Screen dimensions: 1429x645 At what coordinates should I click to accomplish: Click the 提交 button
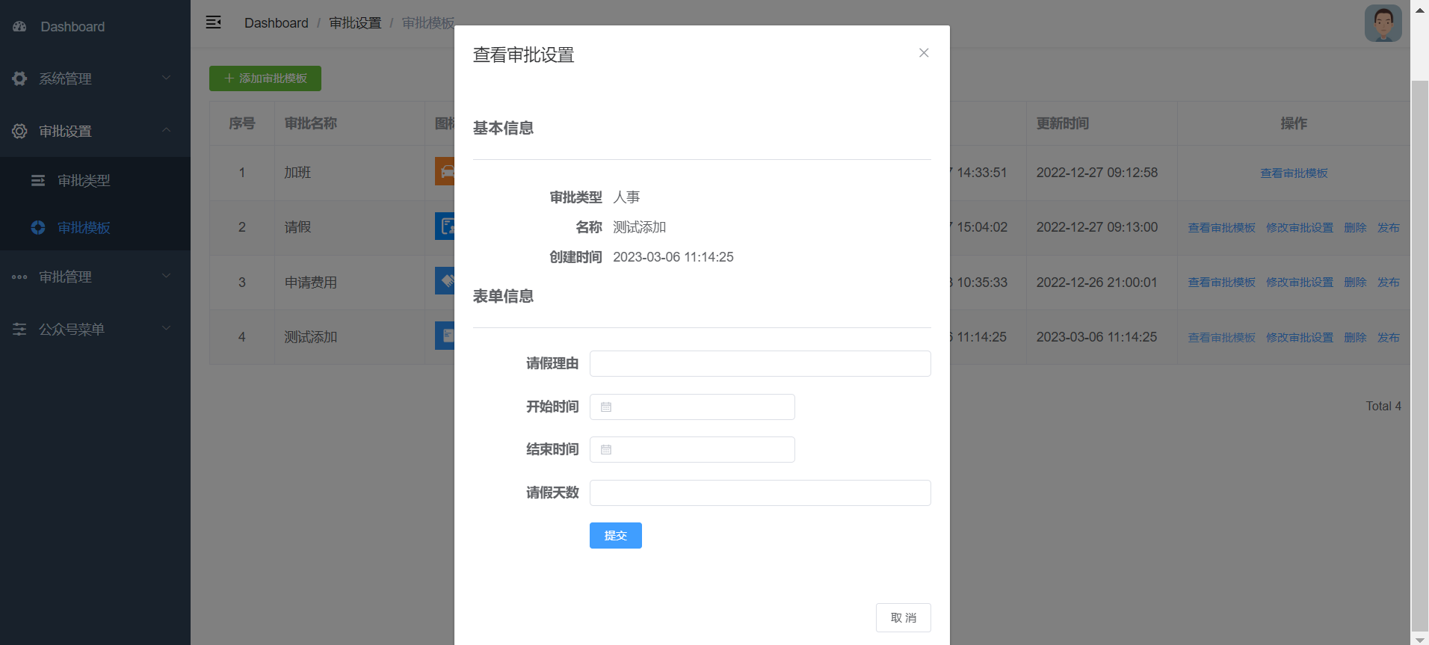point(616,535)
